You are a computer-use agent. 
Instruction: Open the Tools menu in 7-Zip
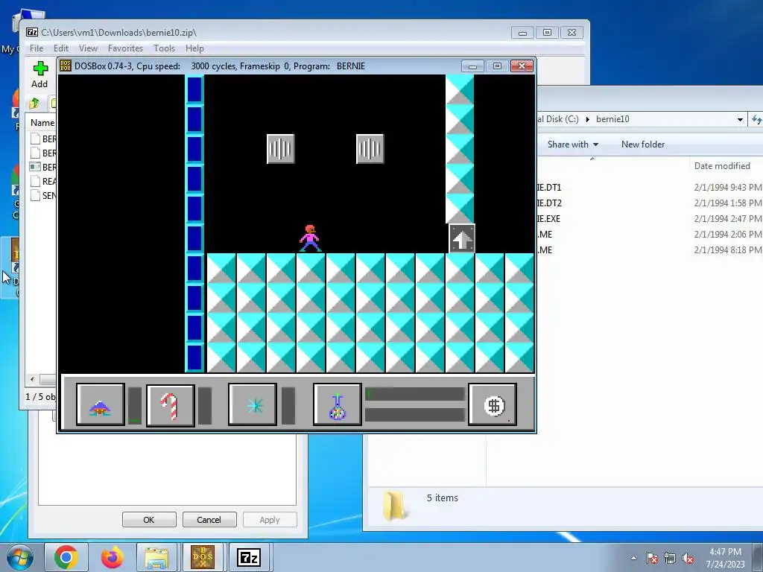point(164,48)
